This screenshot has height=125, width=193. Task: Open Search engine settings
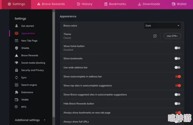[x=29, y=85]
